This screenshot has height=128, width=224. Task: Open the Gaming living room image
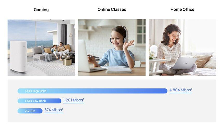click(41, 47)
